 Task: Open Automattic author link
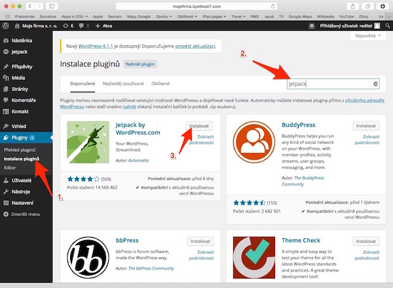[139, 160]
